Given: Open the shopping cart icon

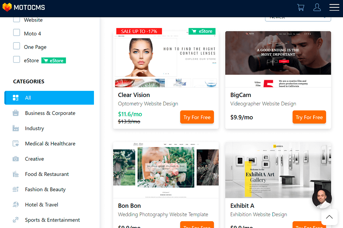Looking at the screenshot, I should click(301, 7).
